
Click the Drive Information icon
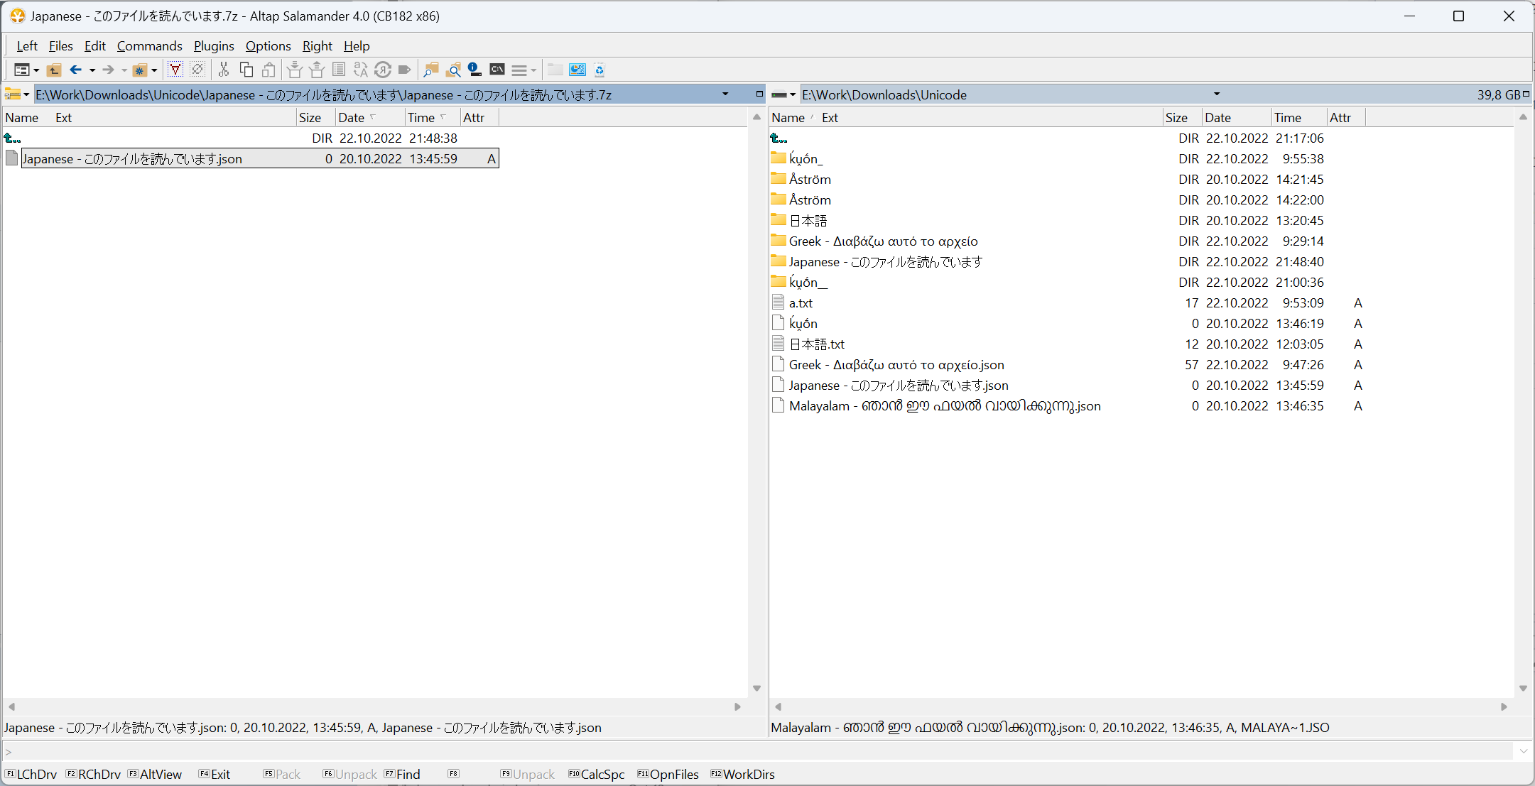475,70
